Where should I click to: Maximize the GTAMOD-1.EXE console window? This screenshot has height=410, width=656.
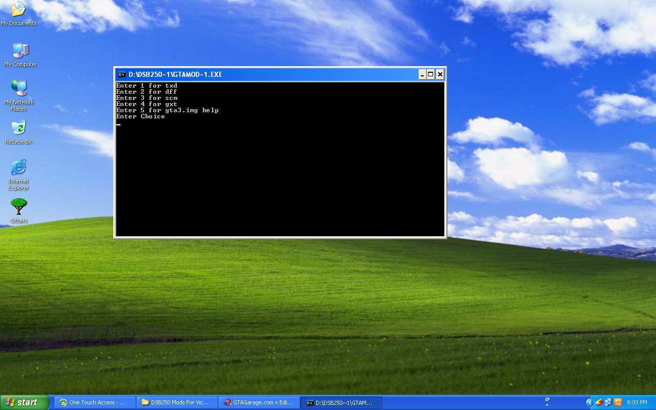(x=431, y=74)
